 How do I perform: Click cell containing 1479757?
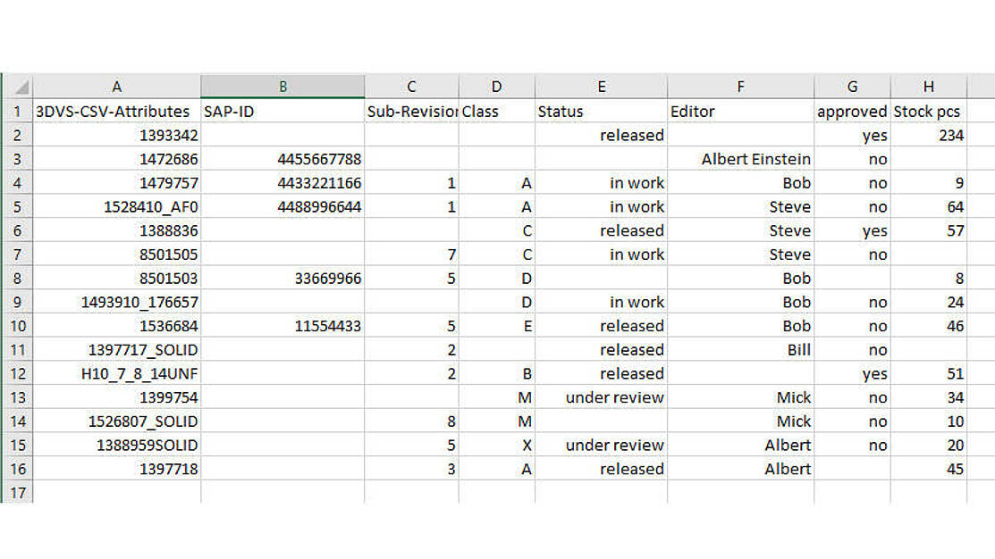(x=117, y=183)
